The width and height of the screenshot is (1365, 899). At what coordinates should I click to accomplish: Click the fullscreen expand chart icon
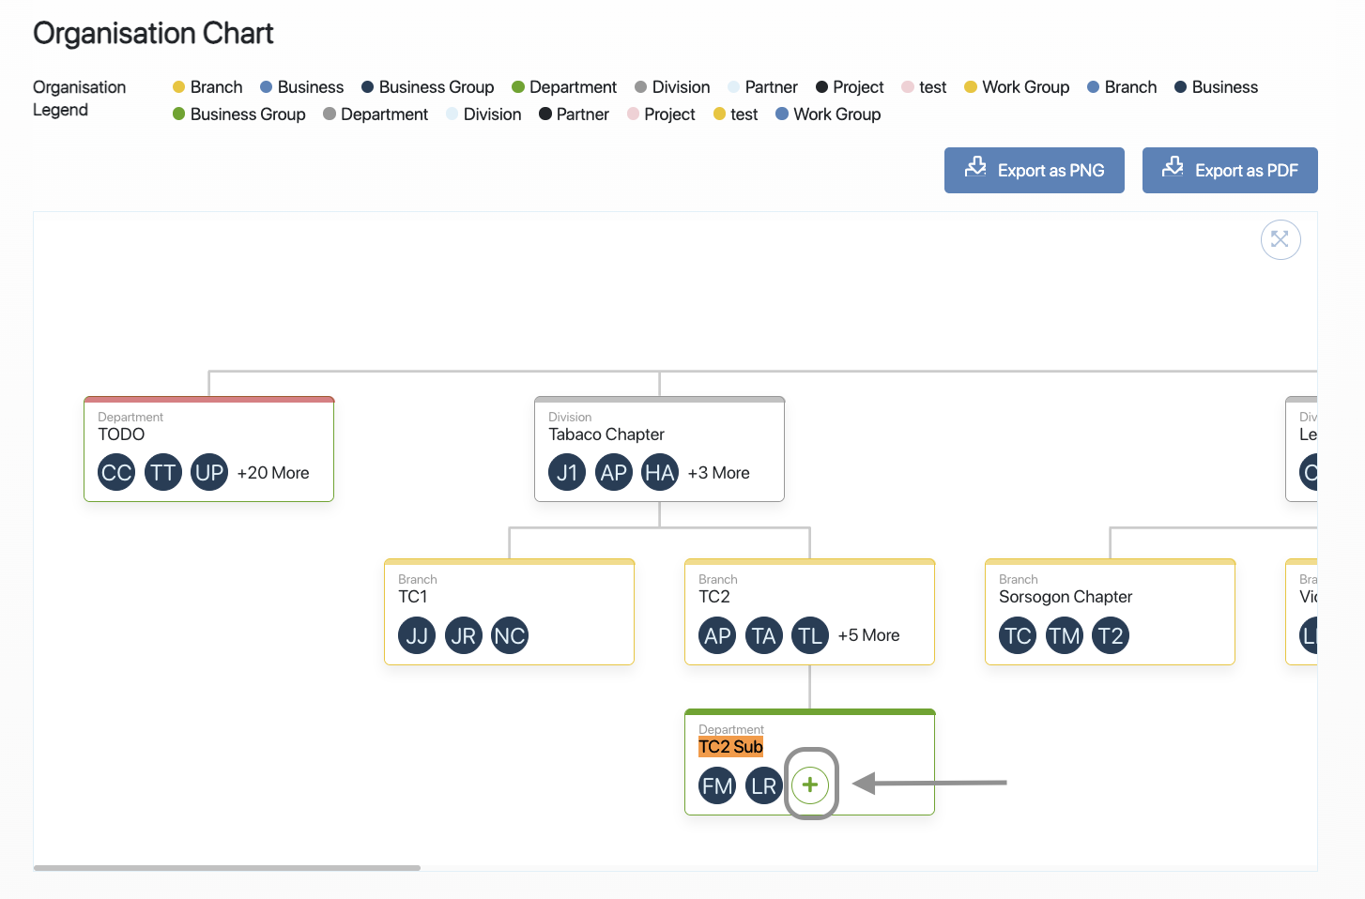coord(1280,239)
